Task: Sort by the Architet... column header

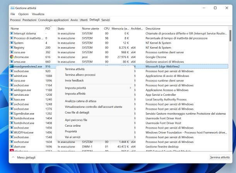Action: pos(137,29)
